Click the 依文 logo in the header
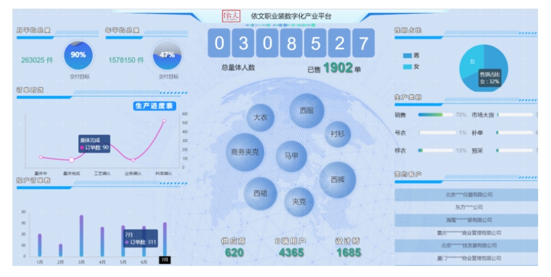The height and width of the screenshot is (277, 551). 233,16
